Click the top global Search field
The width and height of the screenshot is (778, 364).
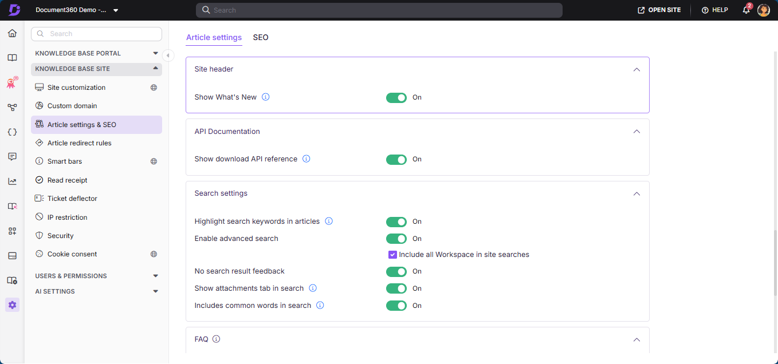pos(379,10)
